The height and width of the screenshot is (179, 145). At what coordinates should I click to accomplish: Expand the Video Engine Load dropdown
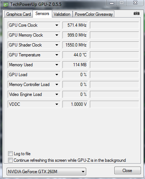tap(57, 94)
